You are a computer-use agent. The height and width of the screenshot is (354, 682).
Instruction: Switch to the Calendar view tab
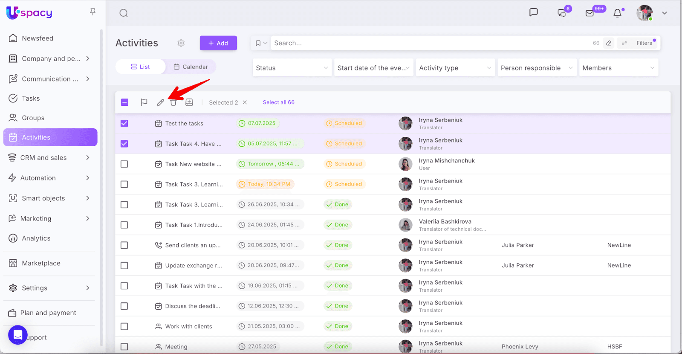pyautogui.click(x=191, y=67)
